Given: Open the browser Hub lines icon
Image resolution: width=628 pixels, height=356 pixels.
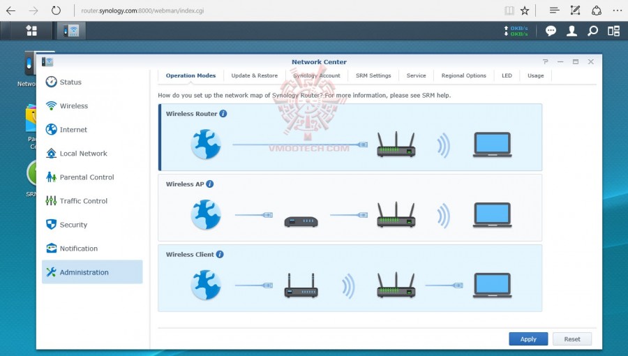Looking at the screenshot, I should pyautogui.click(x=554, y=10).
